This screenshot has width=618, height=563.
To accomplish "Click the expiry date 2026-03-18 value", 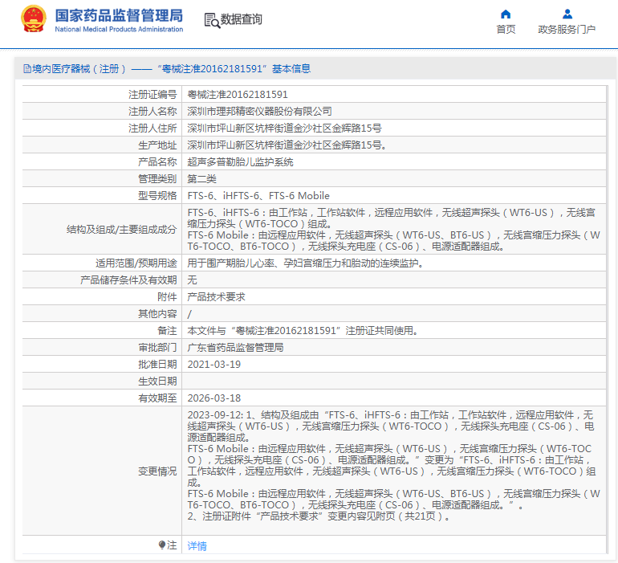I will point(213,398).
